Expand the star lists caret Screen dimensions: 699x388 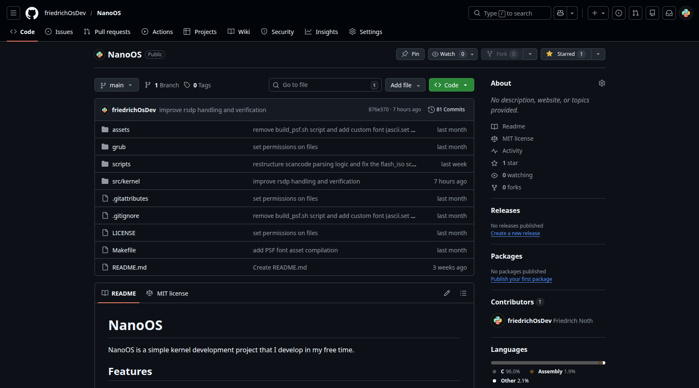(x=598, y=54)
